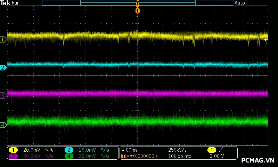
Task: Click the channel 2 cyan ground marker
Action: [3, 67]
